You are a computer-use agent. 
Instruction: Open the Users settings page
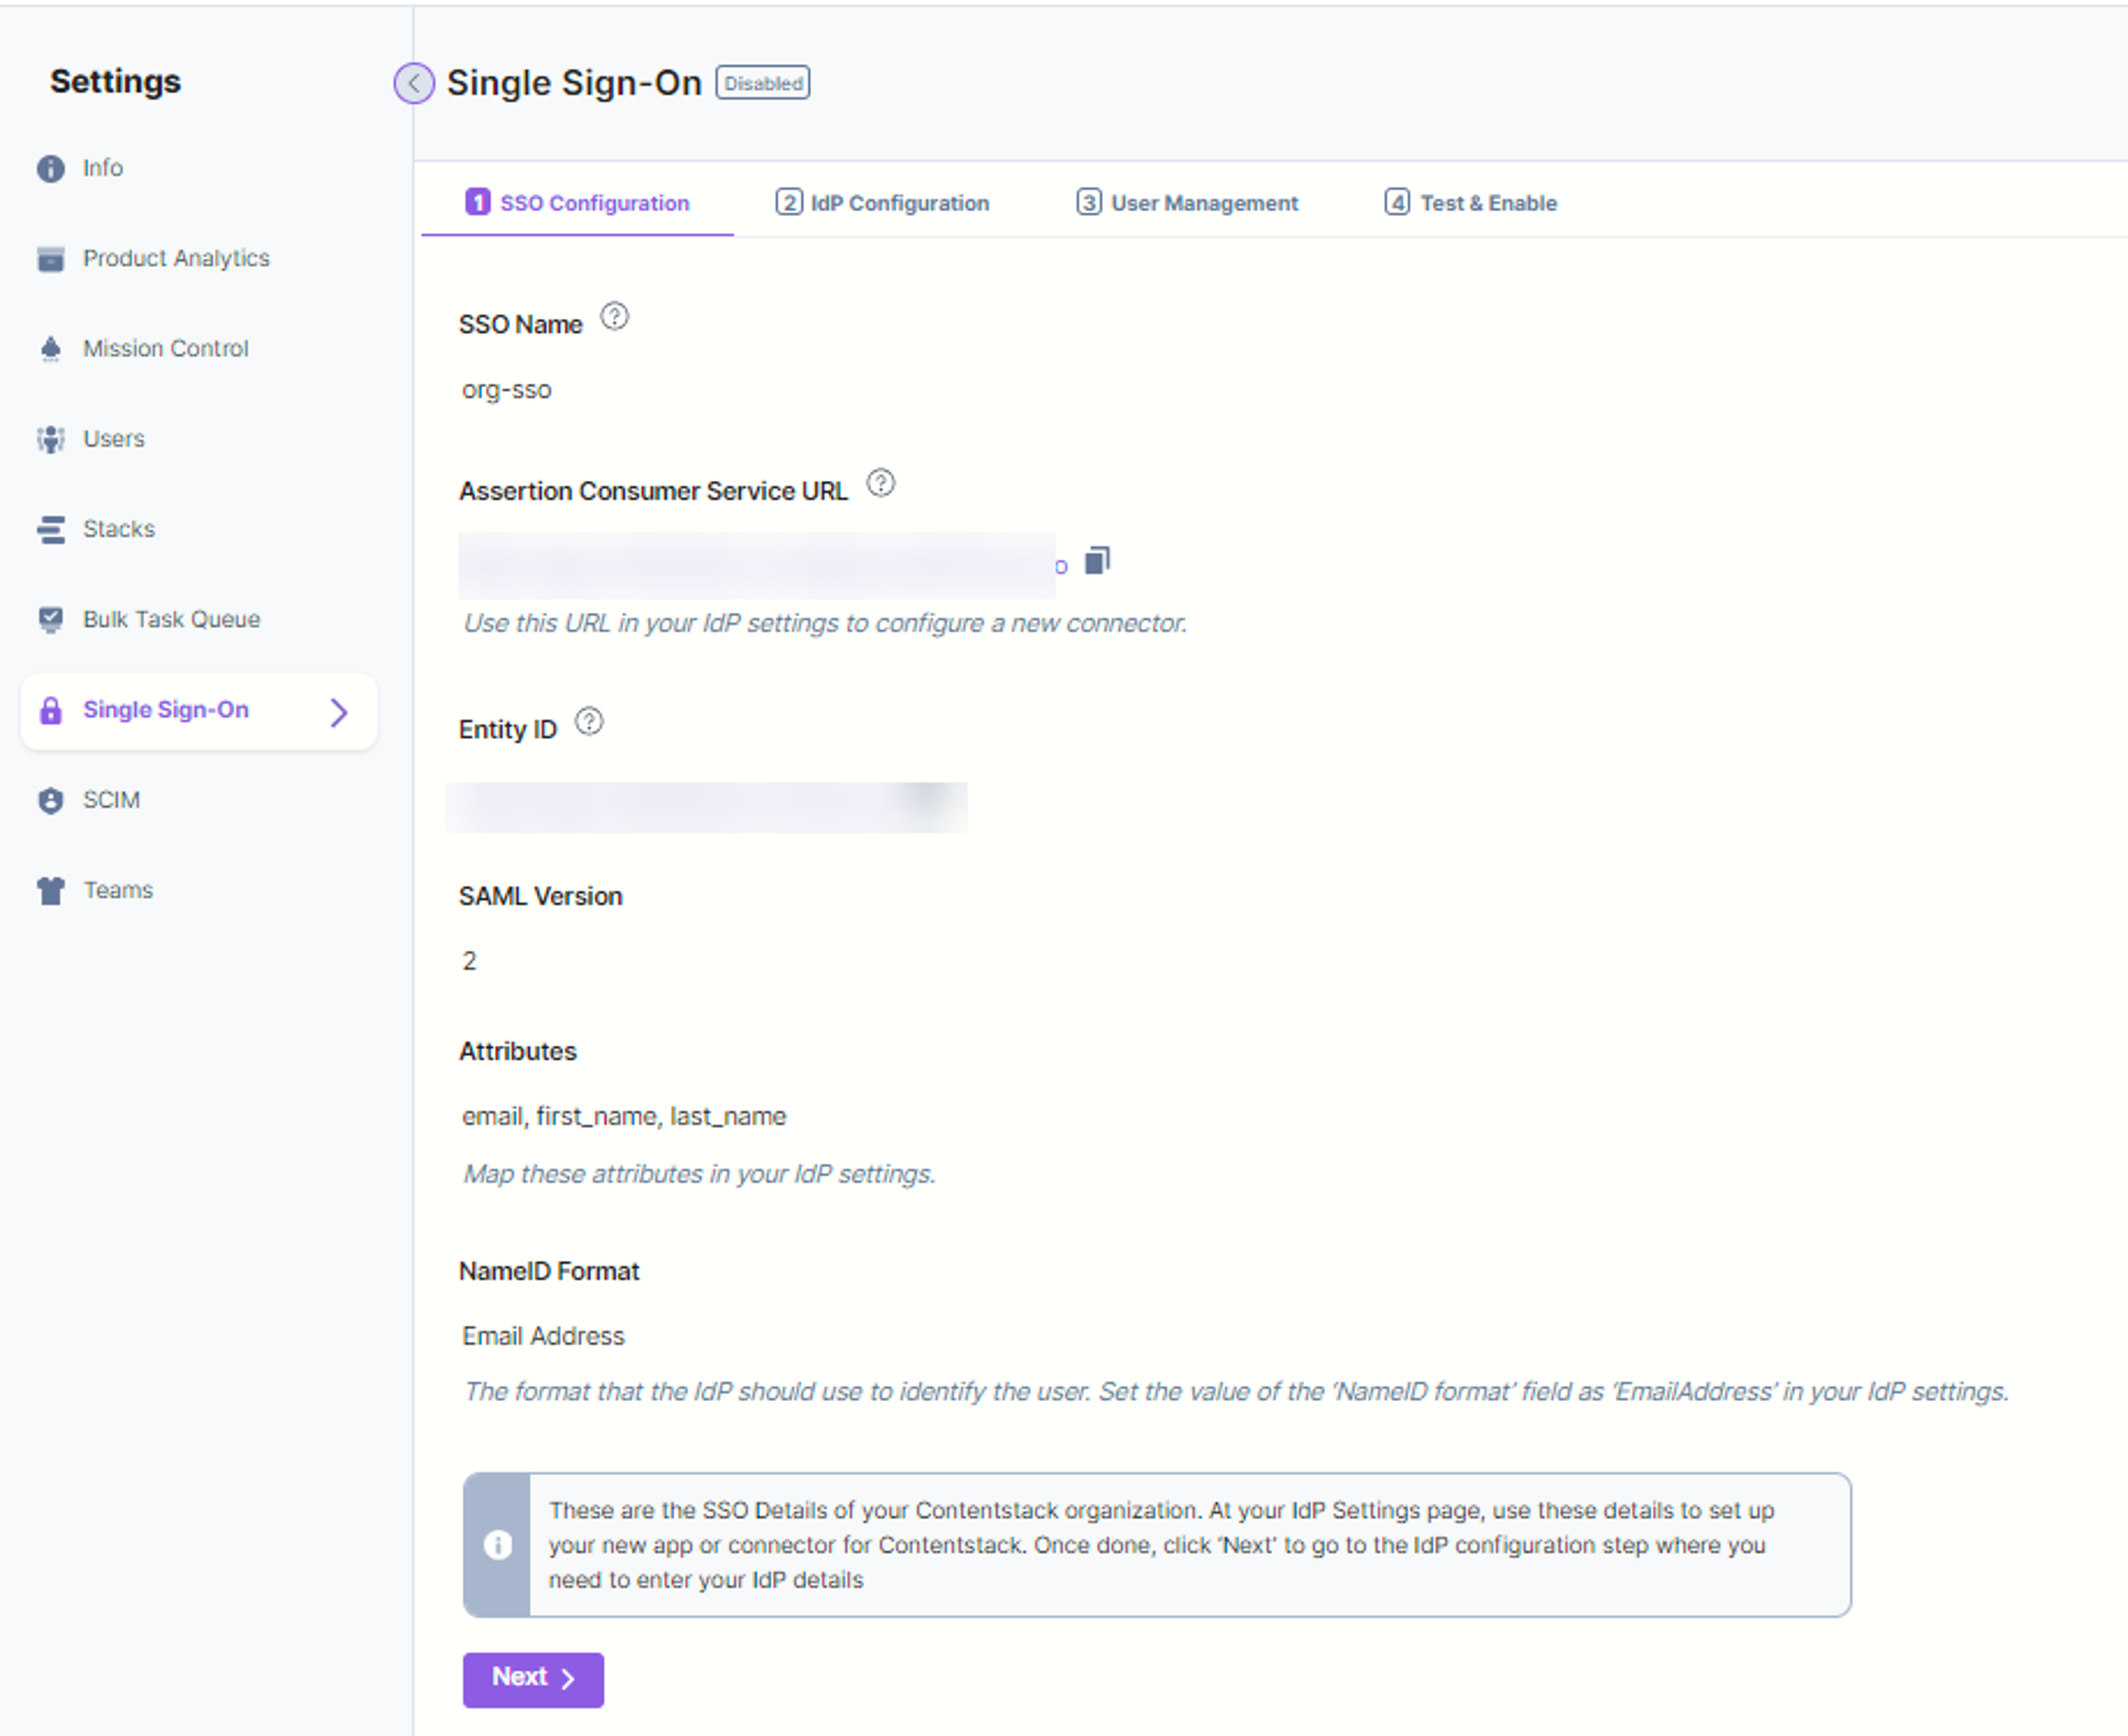pyautogui.click(x=113, y=439)
